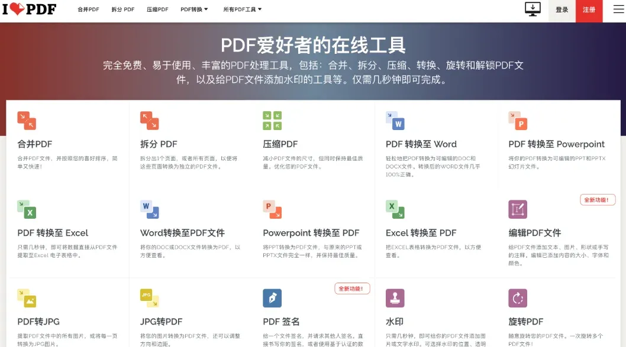Click the PDF转JPG description text

tap(67, 340)
